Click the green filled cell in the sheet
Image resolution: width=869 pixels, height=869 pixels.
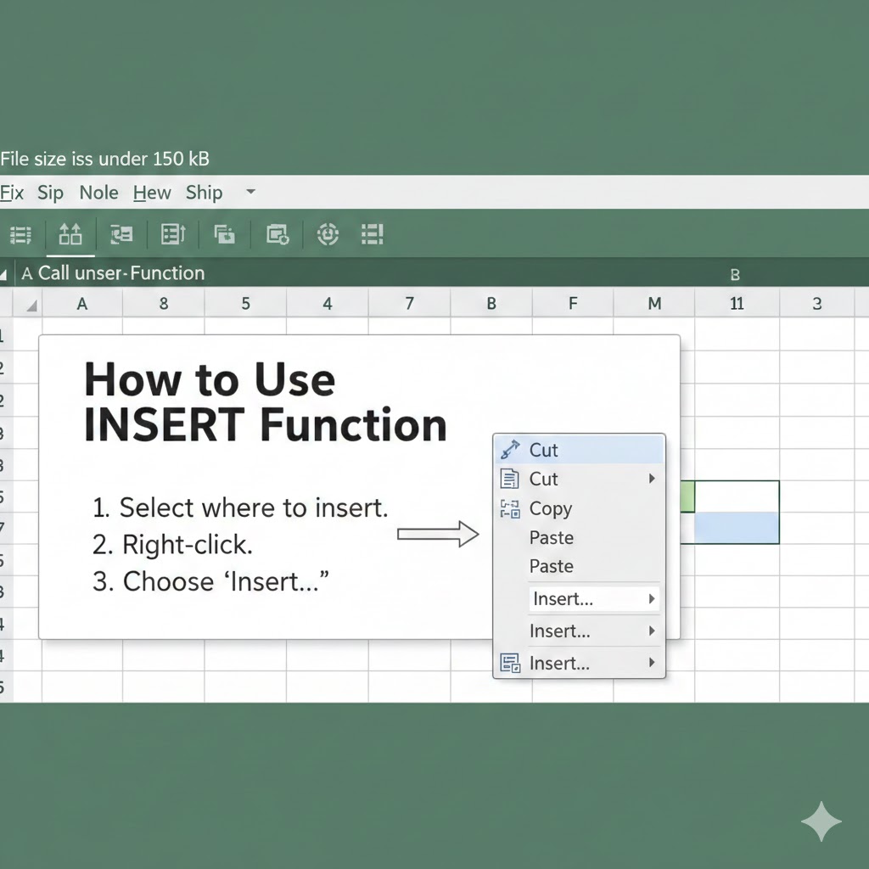687,496
